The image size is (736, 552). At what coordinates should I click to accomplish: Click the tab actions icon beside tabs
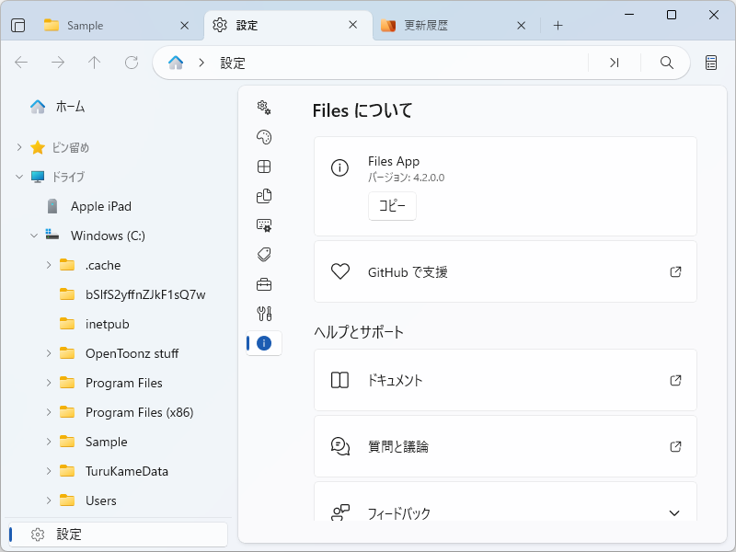17,26
